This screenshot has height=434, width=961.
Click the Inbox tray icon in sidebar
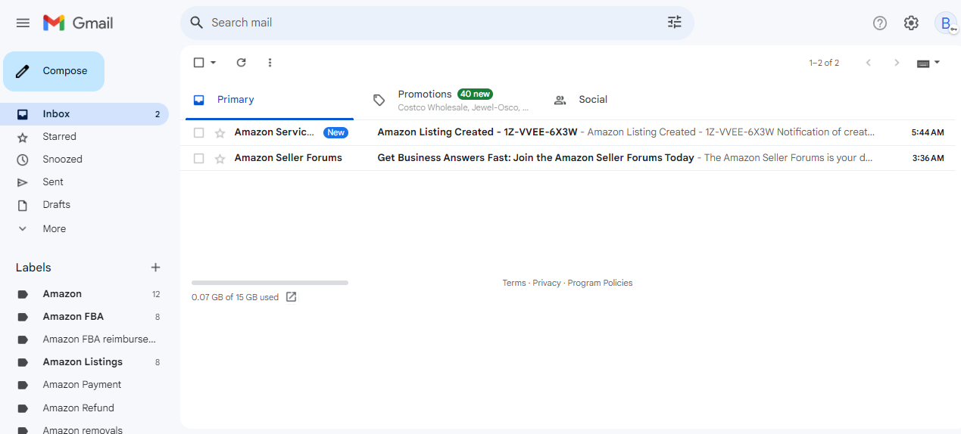point(23,114)
